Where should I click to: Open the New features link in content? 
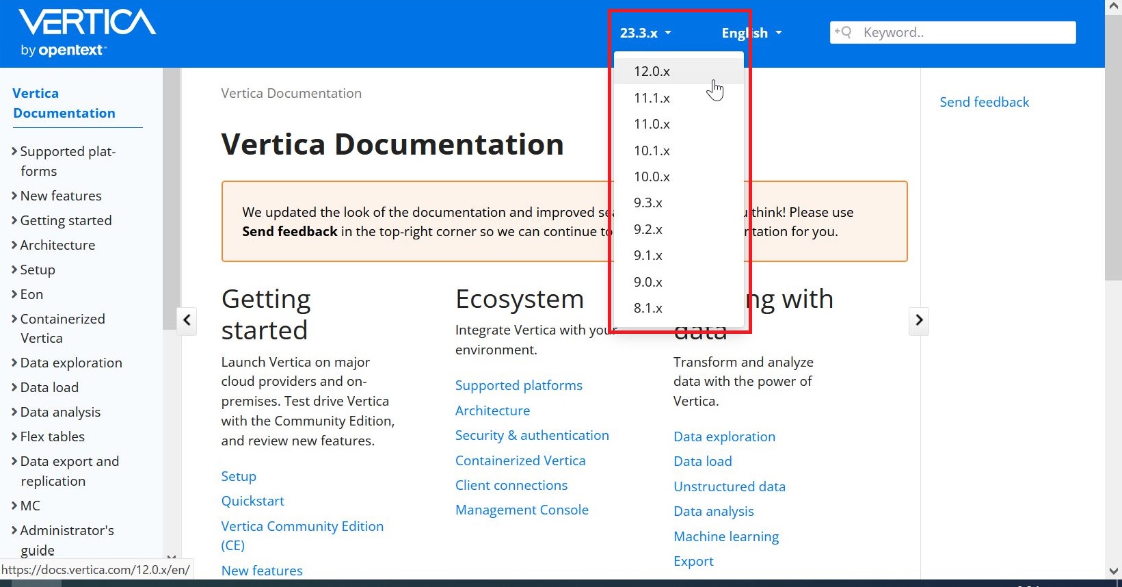pyautogui.click(x=262, y=571)
